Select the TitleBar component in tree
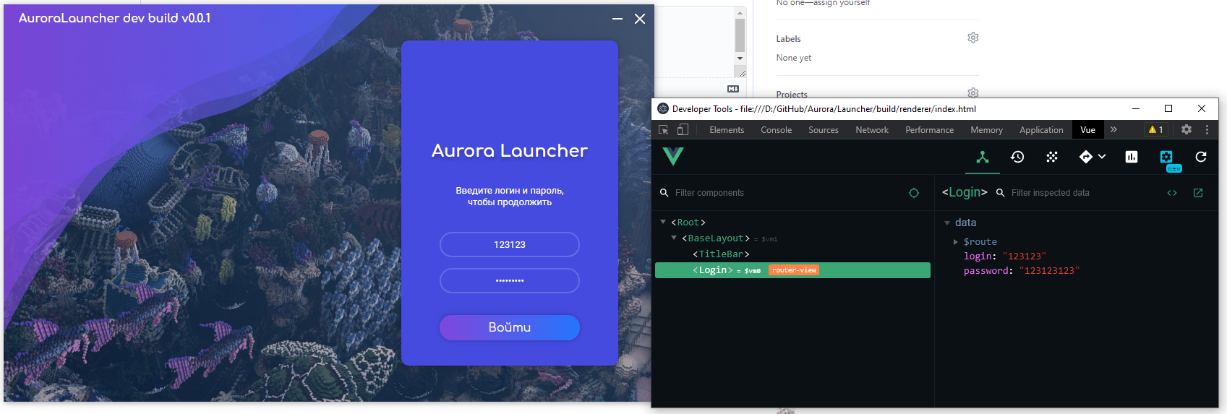The height and width of the screenshot is (414, 1227). click(721, 254)
